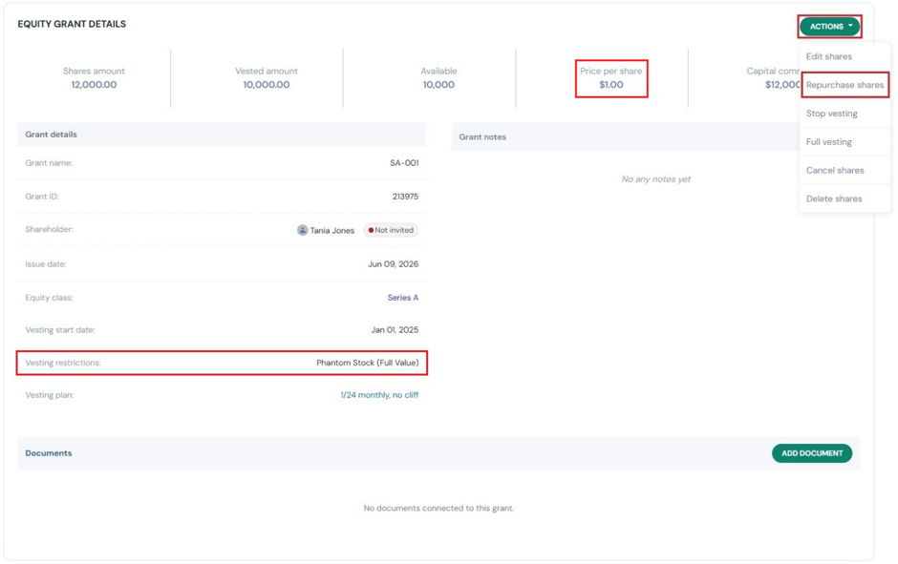The width and height of the screenshot is (898, 564).
Task: Click the Grant ID value 213975
Action: 405,197
